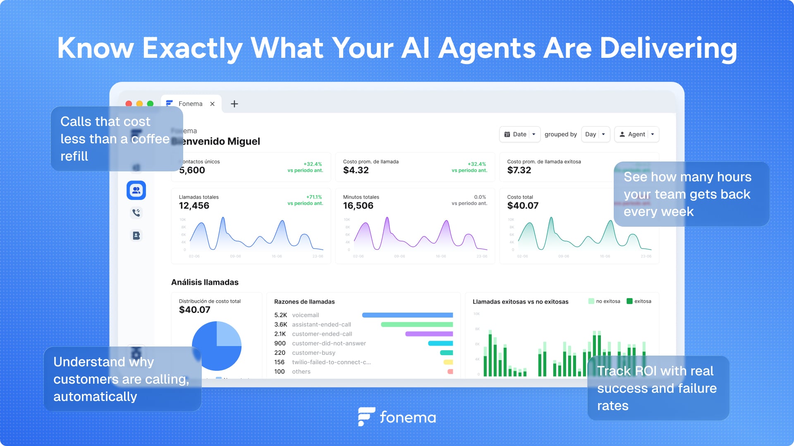Open the contacts/agents sidebar icon
794x446 pixels.
tap(136, 190)
